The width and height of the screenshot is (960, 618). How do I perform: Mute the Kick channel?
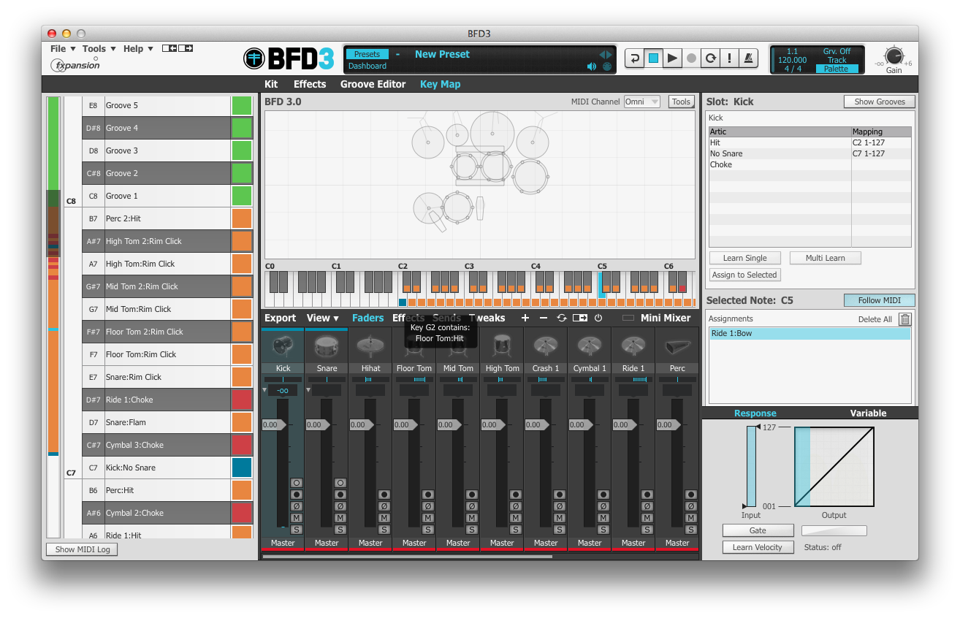[x=297, y=518]
